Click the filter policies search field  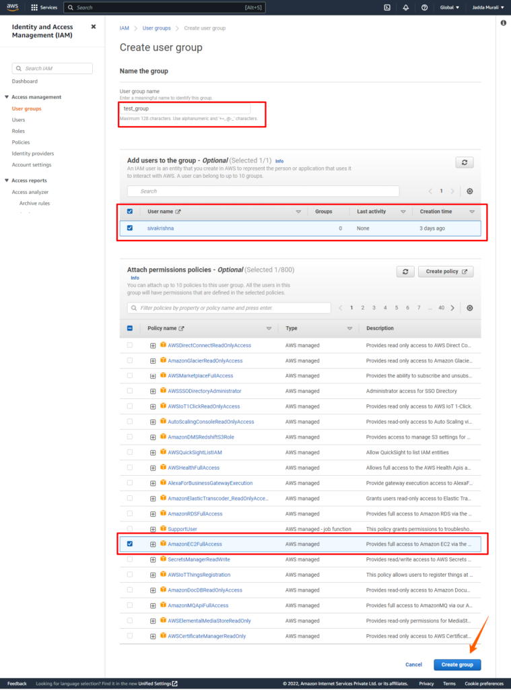tap(229, 308)
